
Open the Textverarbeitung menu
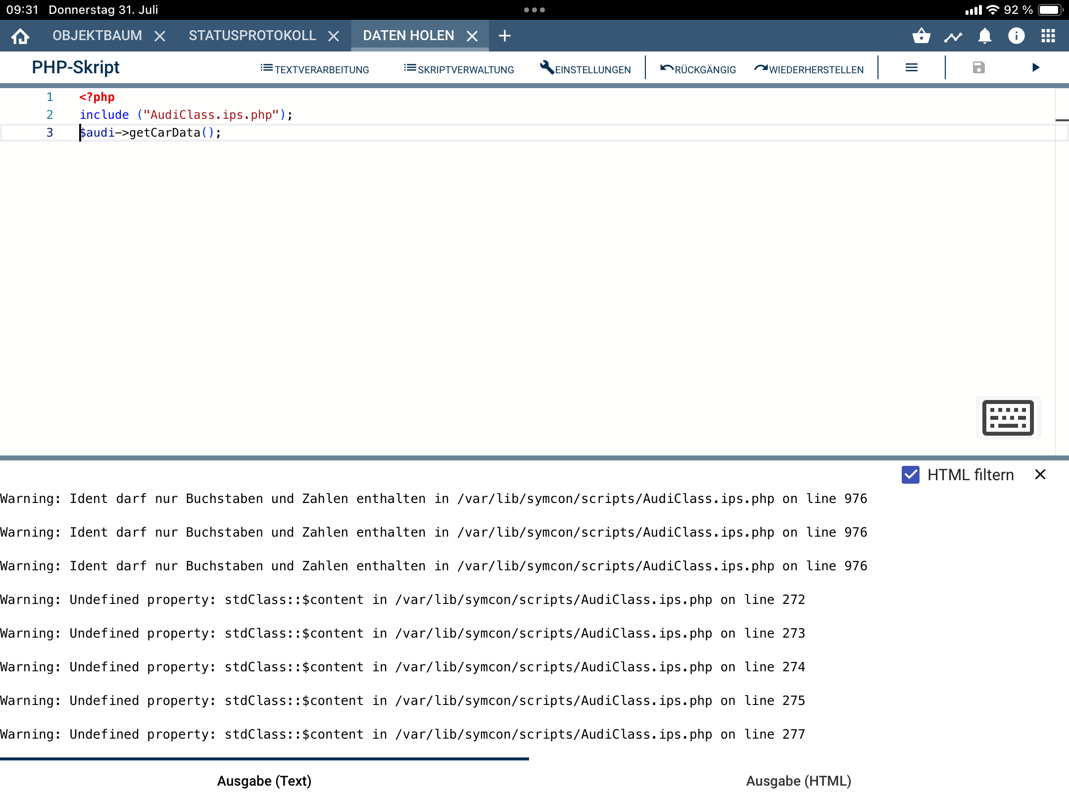click(315, 69)
